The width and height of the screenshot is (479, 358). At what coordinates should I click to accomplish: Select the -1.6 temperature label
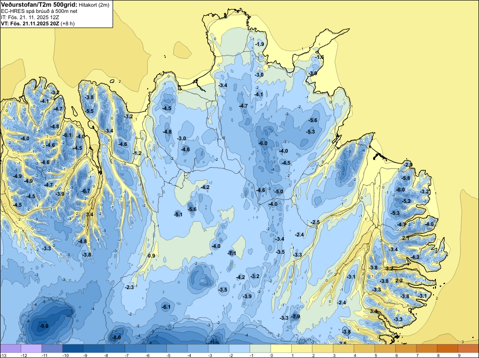tap(319, 57)
